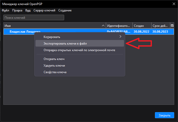
Task: Choose Отозвать ключ from context menu
Action: pyautogui.click(x=80, y=59)
